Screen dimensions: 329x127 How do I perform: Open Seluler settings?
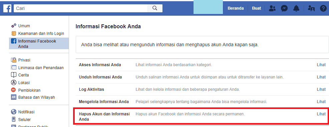point(24,120)
